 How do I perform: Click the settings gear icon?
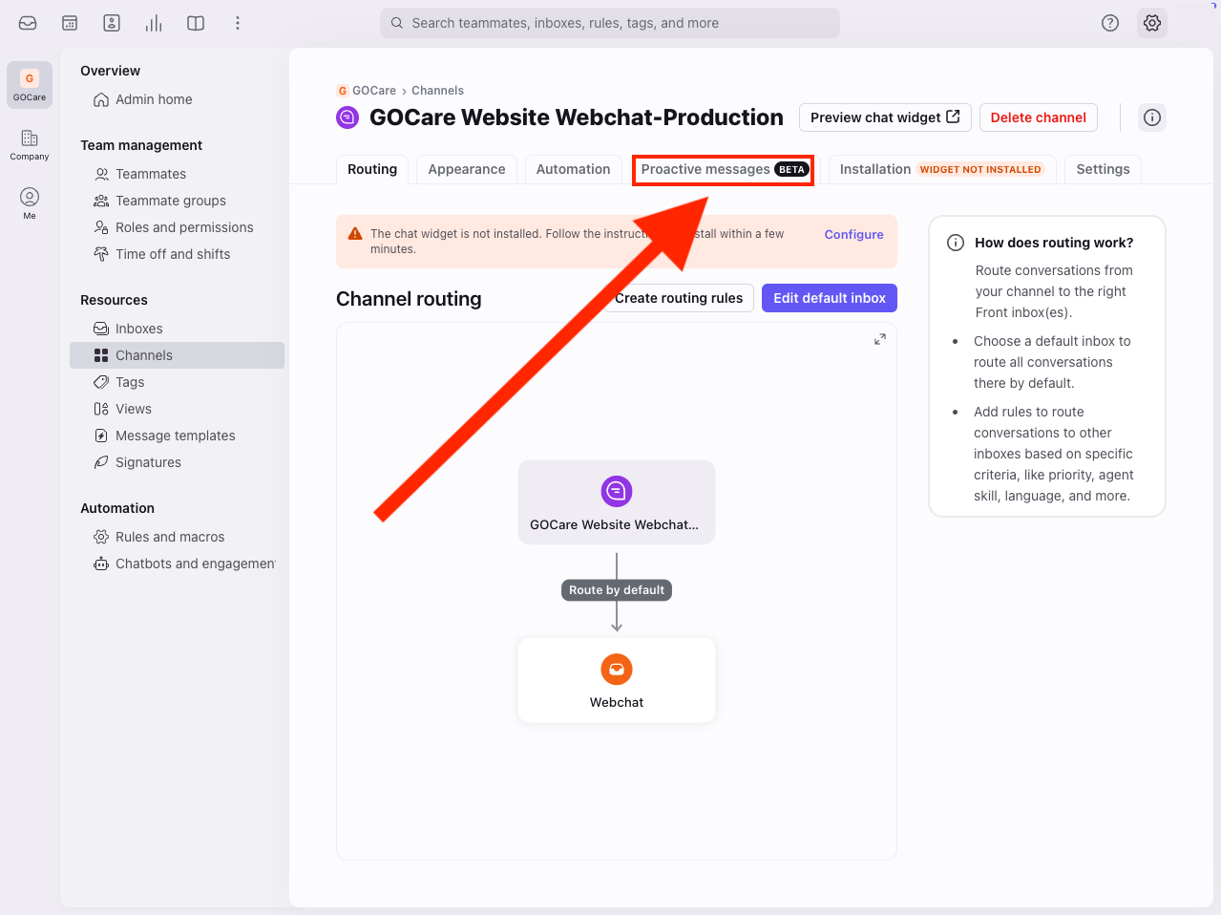point(1152,23)
